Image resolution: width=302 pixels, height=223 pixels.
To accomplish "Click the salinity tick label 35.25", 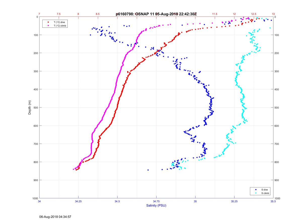I will click(234, 201).
